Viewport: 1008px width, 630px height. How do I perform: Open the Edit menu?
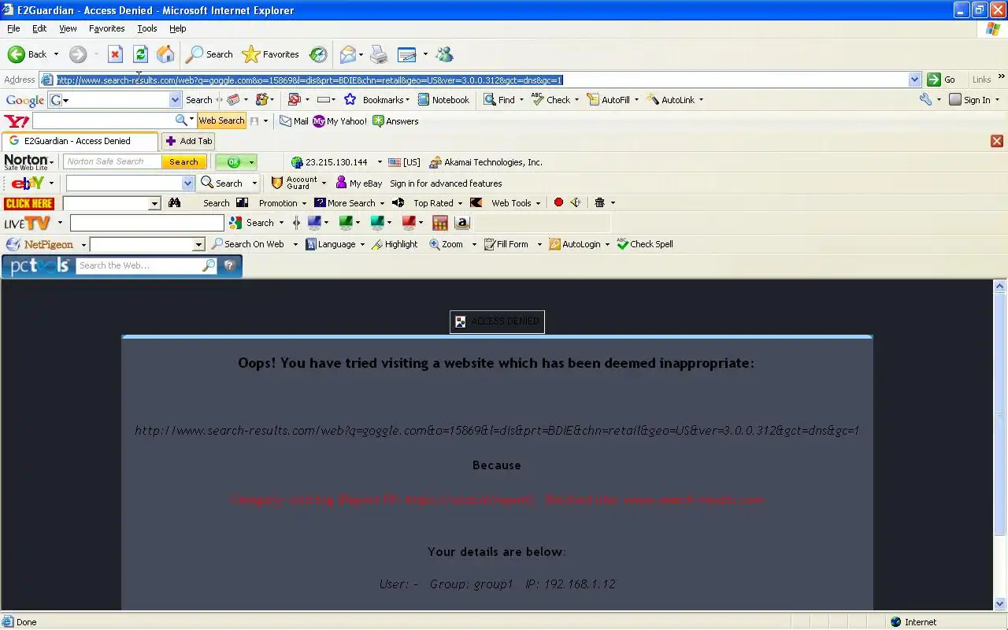click(x=39, y=28)
